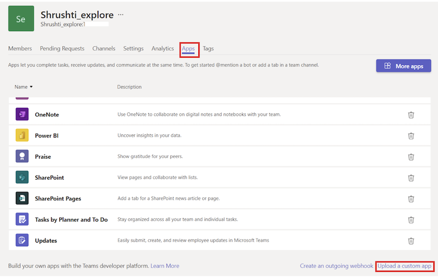Click the OneNote app icon
The width and height of the screenshot is (438, 277).
(22, 114)
